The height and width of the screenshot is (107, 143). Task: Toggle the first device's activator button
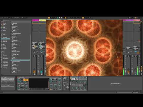pos(18,77)
